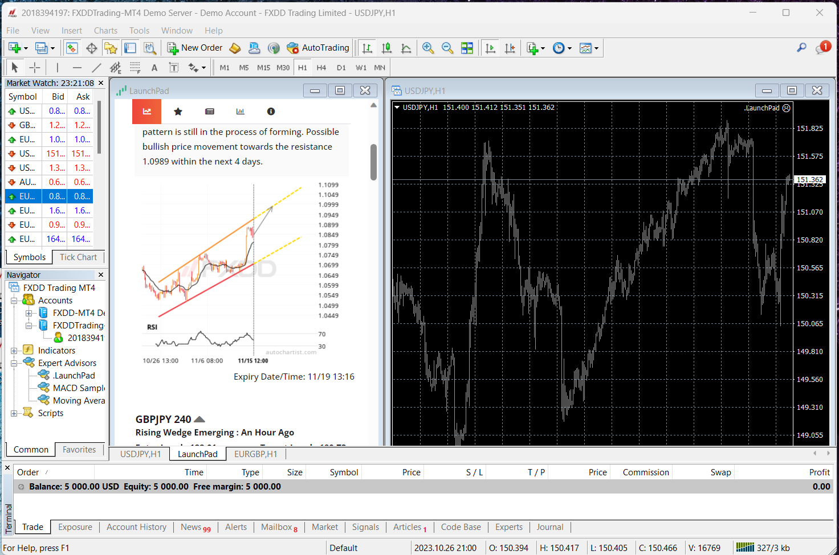The height and width of the screenshot is (555, 839).
Task: Open LaunchPad bar-chart statistics icon
Action: 240,112
